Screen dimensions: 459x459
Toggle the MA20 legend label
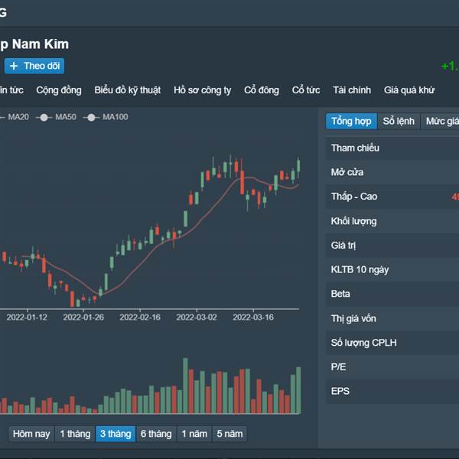pyautogui.click(x=18, y=117)
